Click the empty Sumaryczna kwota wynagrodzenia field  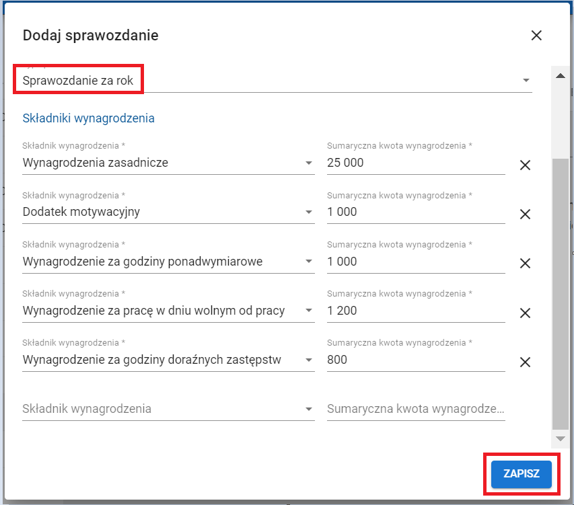click(x=415, y=409)
